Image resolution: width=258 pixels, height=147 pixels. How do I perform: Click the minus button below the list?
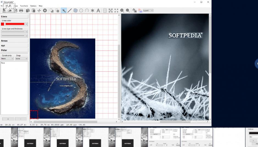(21, 119)
